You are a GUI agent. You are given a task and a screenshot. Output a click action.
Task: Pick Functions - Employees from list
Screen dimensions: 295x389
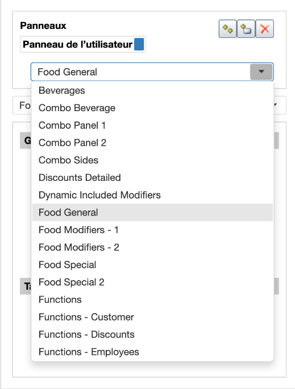click(152, 352)
